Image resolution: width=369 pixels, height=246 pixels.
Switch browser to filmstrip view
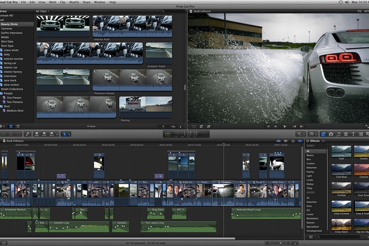pyautogui.click(x=11, y=127)
